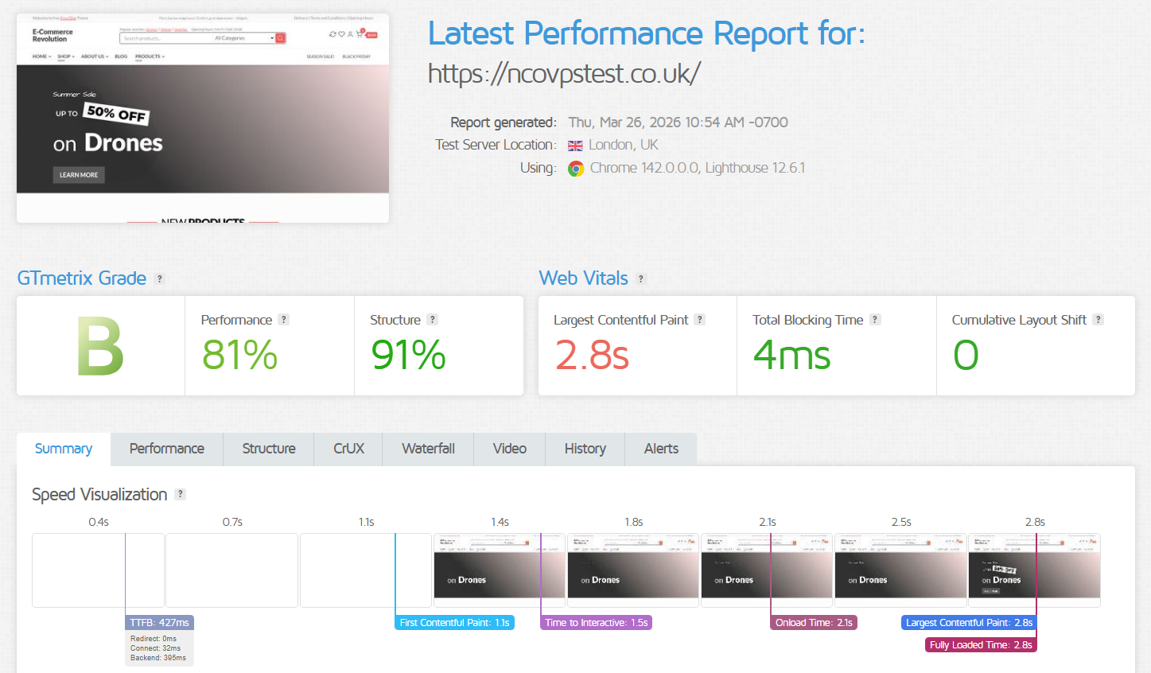This screenshot has height=673, width=1151.
Task: Click the TTFB: 427ms marker
Action: click(159, 623)
